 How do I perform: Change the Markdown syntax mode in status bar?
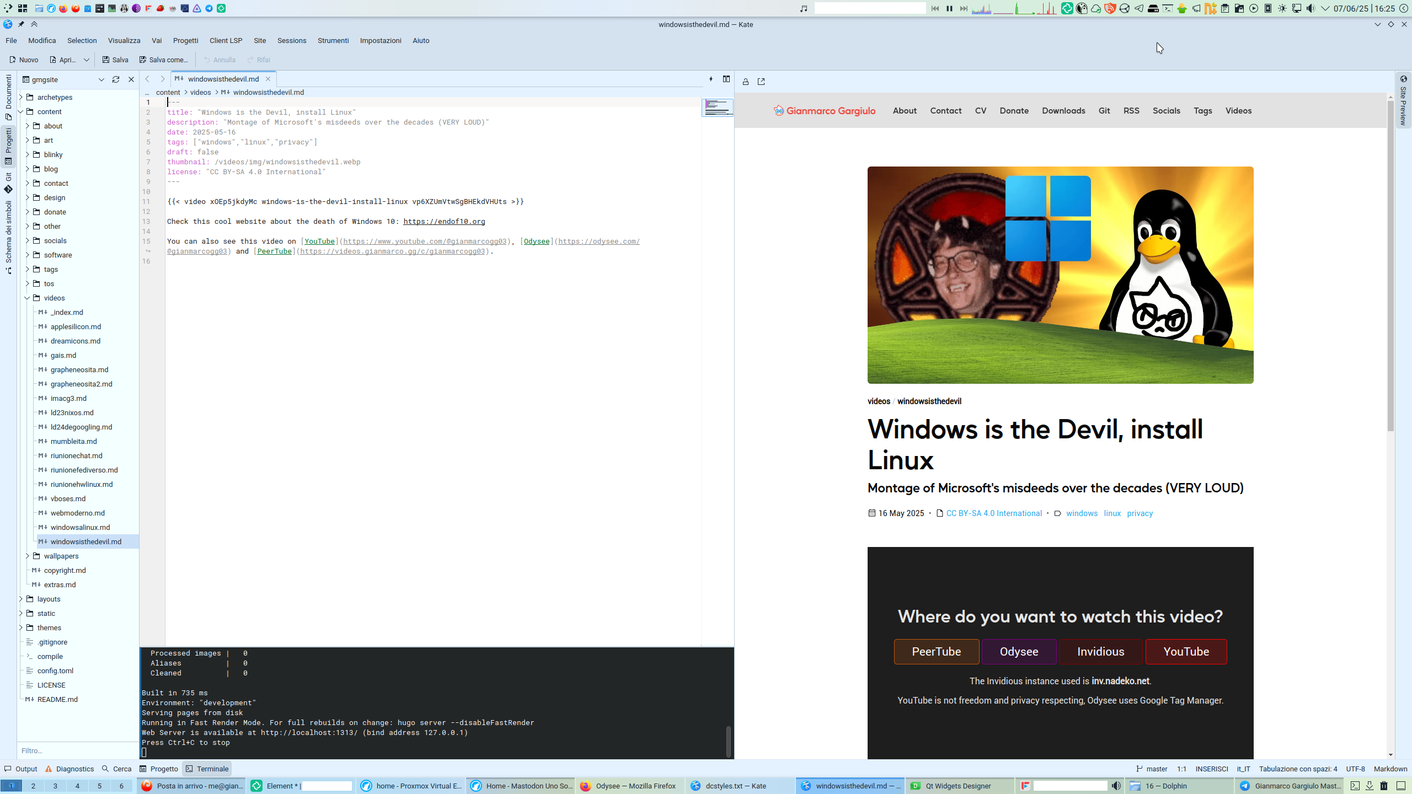(x=1390, y=769)
